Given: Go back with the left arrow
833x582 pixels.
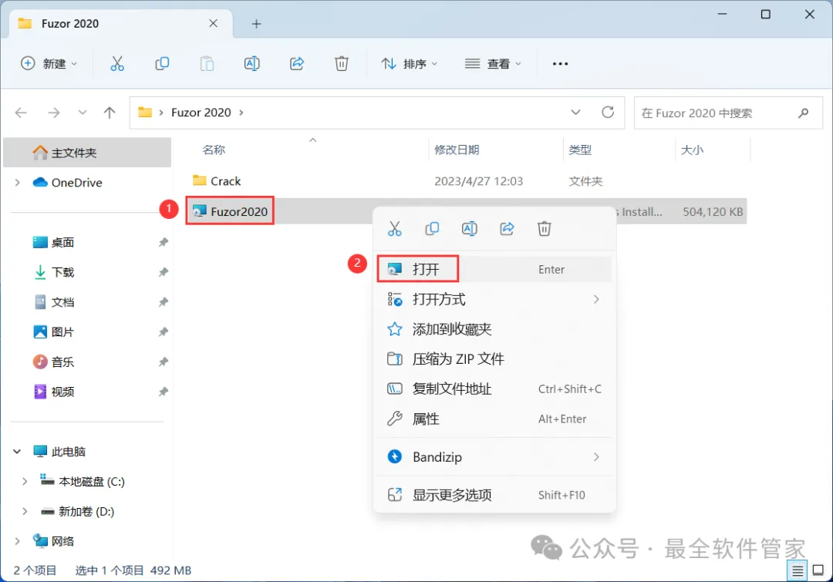Looking at the screenshot, I should (22, 113).
